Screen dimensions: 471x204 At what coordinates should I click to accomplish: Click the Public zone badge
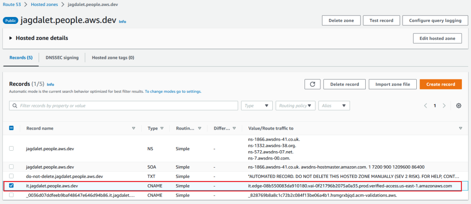coord(11,21)
